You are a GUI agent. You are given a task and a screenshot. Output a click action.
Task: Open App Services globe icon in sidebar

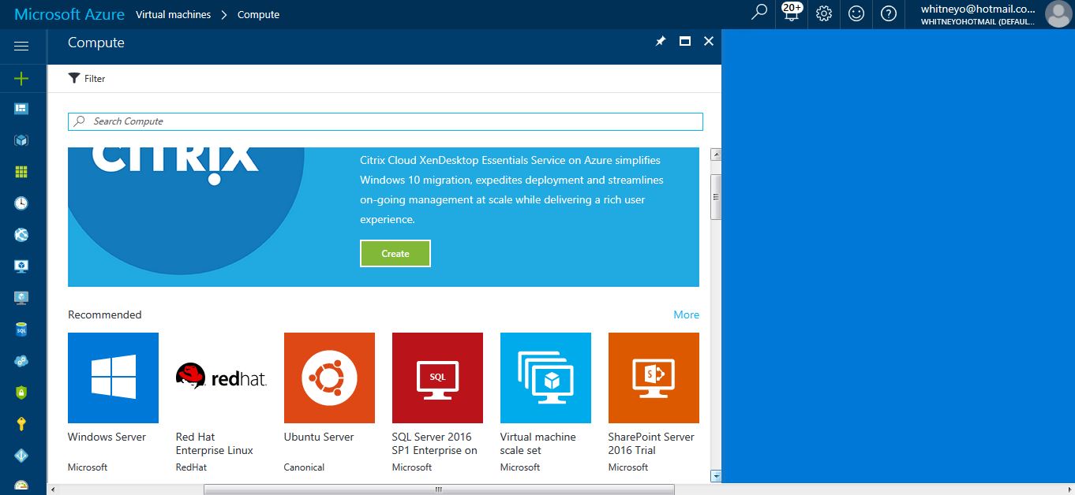pos(21,235)
